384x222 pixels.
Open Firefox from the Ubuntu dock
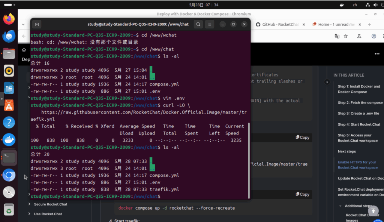pos(9,19)
